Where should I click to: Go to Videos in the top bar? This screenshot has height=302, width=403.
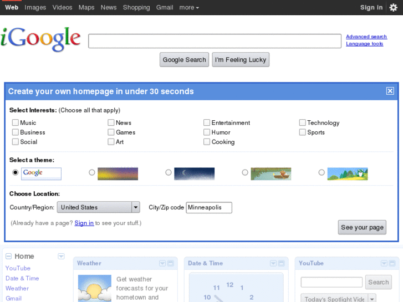click(x=62, y=7)
